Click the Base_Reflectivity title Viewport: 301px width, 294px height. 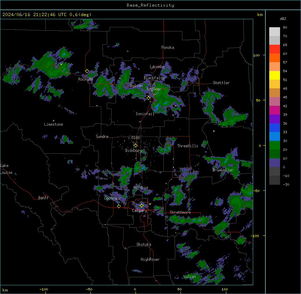pyautogui.click(x=150, y=5)
